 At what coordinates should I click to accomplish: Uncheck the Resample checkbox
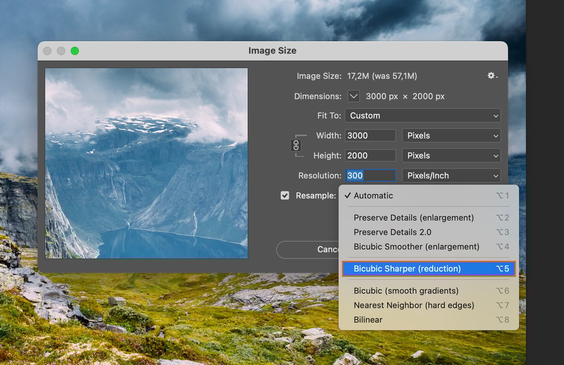click(285, 196)
